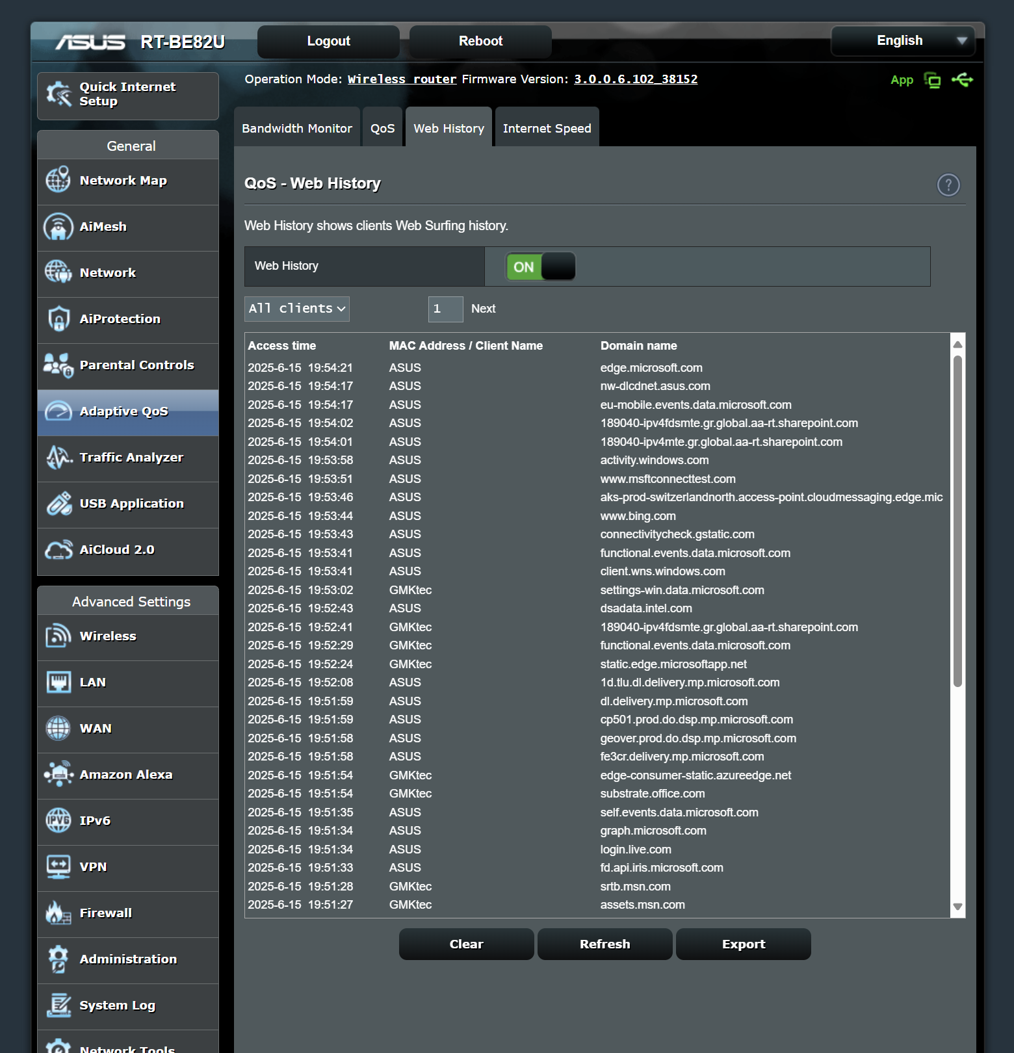This screenshot has width=1014, height=1053.
Task: Click the VPN icon
Action: pyautogui.click(x=58, y=866)
